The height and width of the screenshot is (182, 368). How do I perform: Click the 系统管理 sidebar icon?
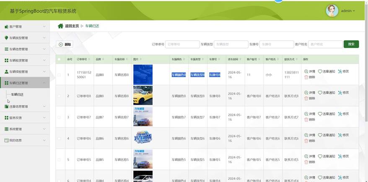click(x=6, y=129)
